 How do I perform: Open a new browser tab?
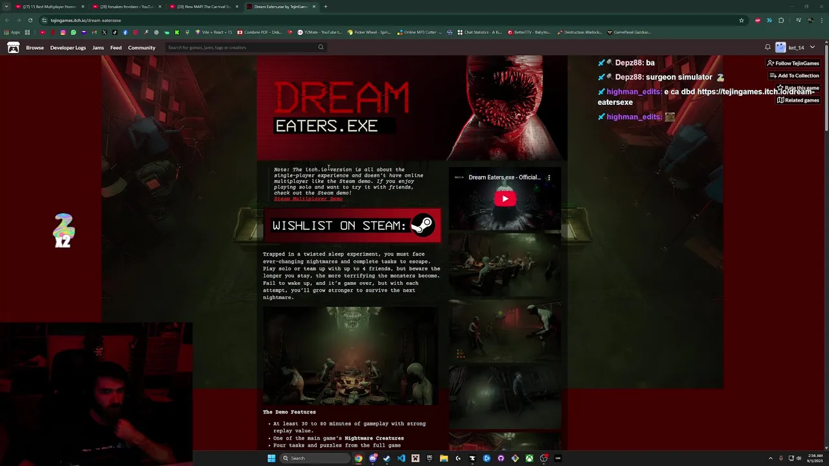coord(326,6)
